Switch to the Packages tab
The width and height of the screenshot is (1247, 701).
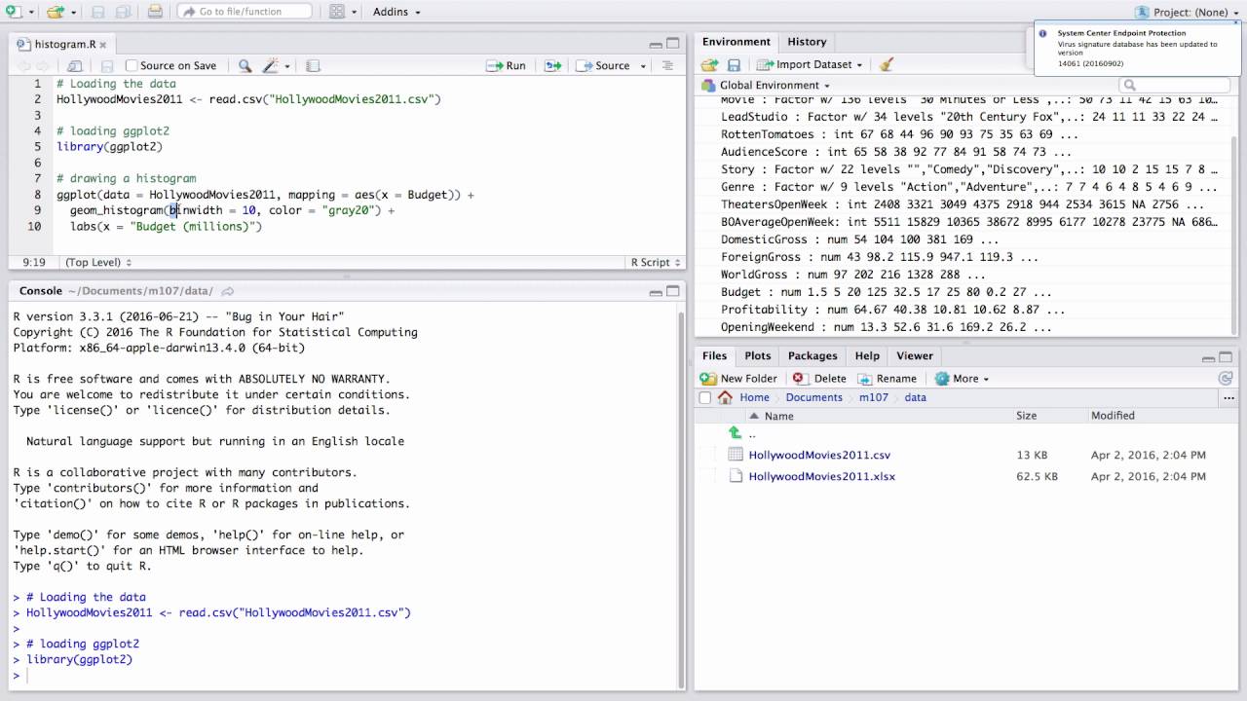coord(812,356)
